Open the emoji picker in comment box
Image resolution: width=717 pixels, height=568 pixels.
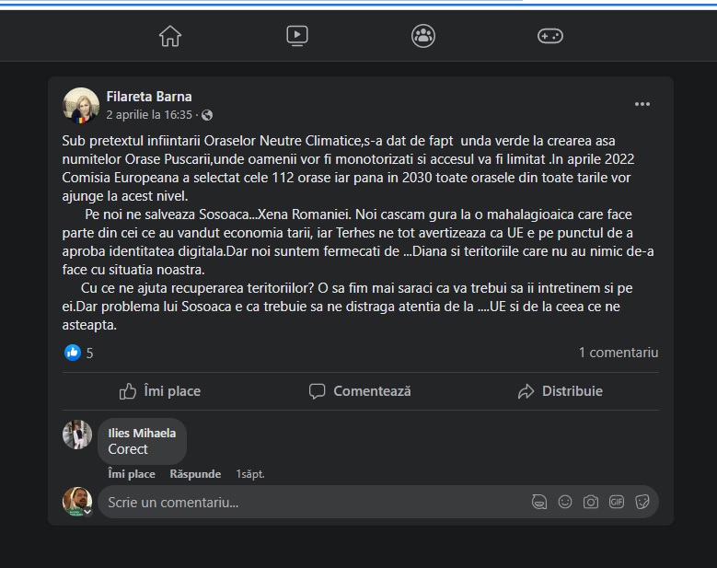(x=565, y=503)
